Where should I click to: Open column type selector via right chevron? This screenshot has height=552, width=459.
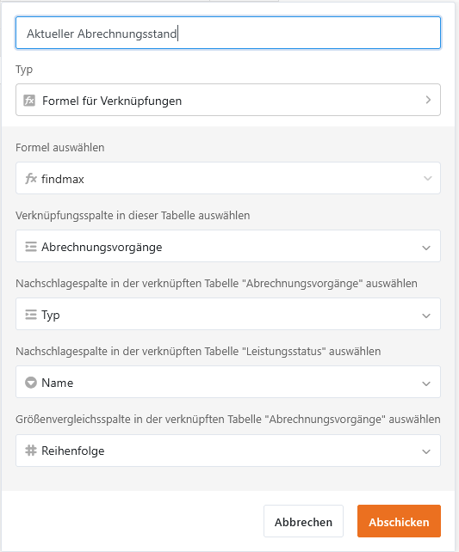click(428, 100)
